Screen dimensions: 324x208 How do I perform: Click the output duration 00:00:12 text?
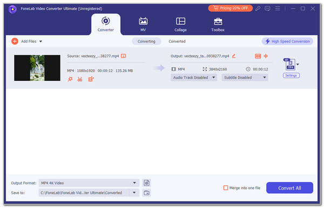260,70
